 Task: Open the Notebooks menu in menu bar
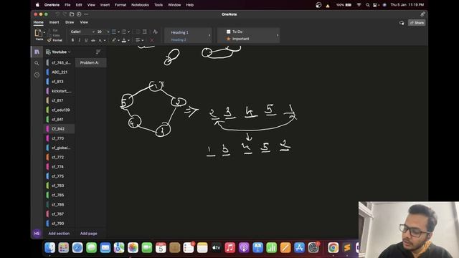(140, 5)
